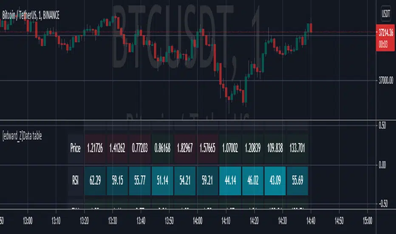
Task: Click RSI cell with value 59.15
Action: pyautogui.click(x=117, y=181)
